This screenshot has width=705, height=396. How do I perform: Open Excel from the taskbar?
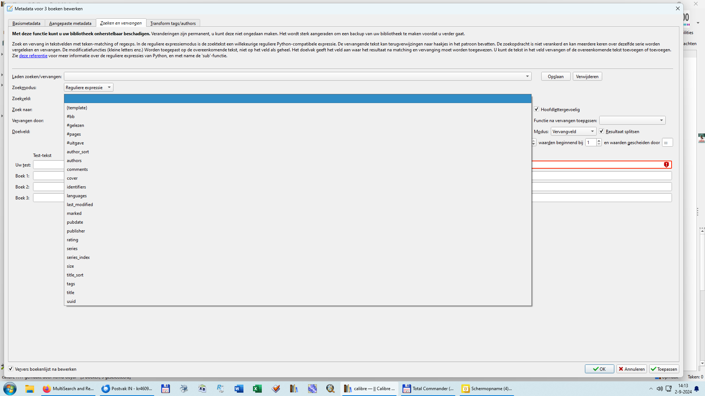pyautogui.click(x=257, y=389)
